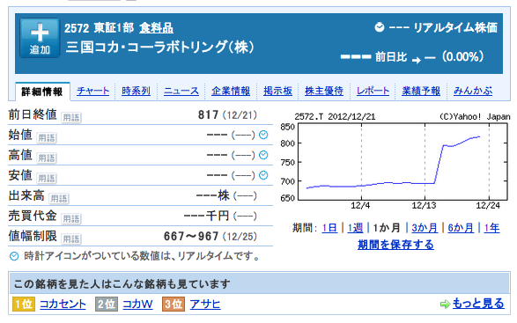
Task: Open the 業績予報 tab
Action: [421, 91]
